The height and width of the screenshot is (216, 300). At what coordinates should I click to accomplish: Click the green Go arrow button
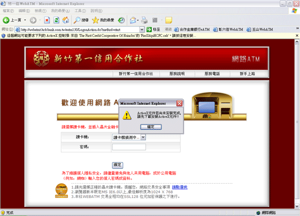tap(149, 29)
